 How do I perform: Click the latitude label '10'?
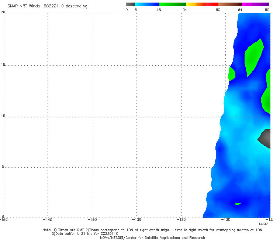tap(3, 116)
